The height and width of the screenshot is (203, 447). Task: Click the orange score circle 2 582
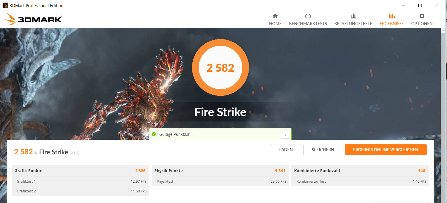tap(220, 68)
